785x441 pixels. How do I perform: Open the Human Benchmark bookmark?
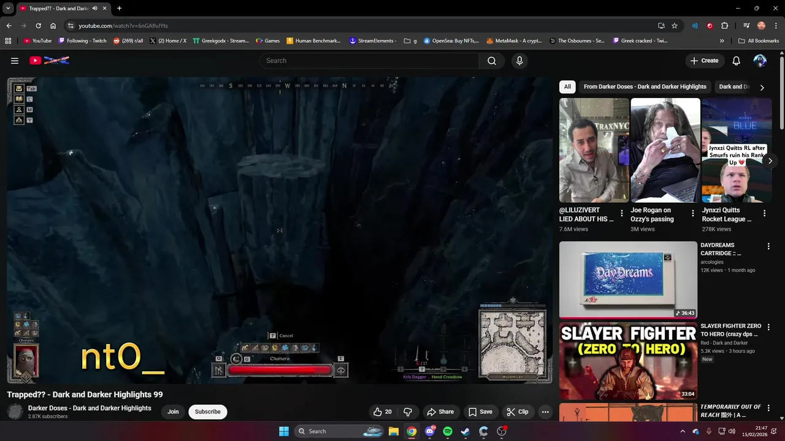point(313,41)
